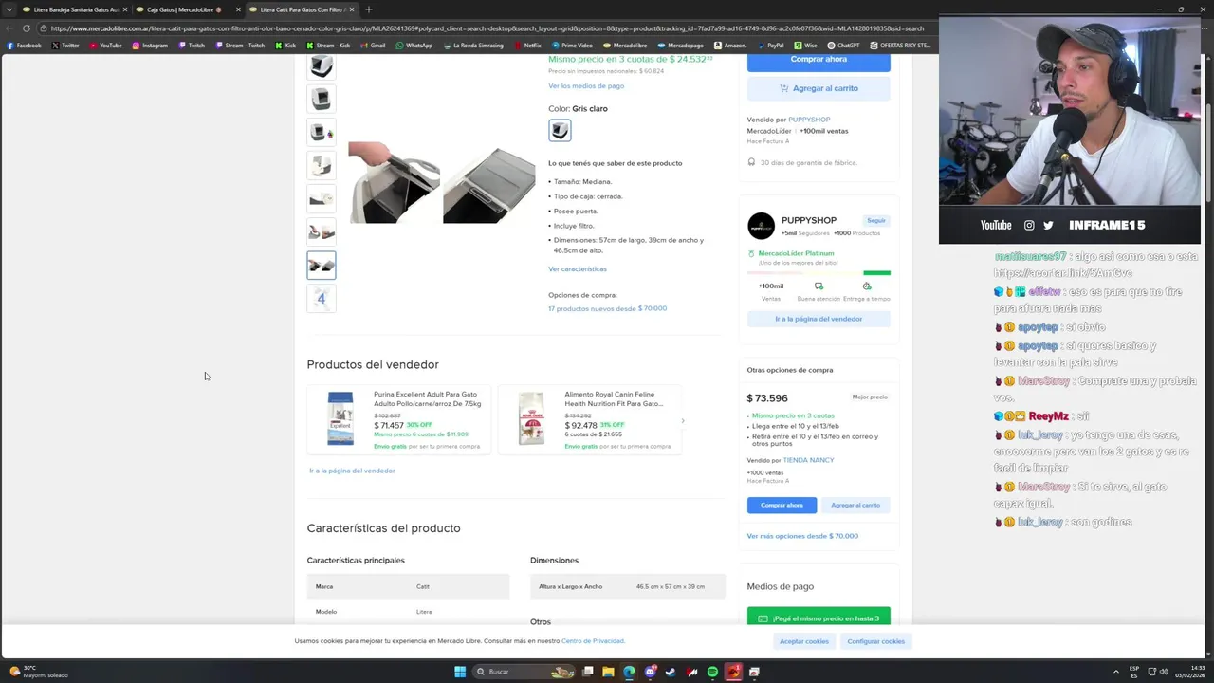
Task: Open Discord from the taskbar
Action: (x=650, y=672)
